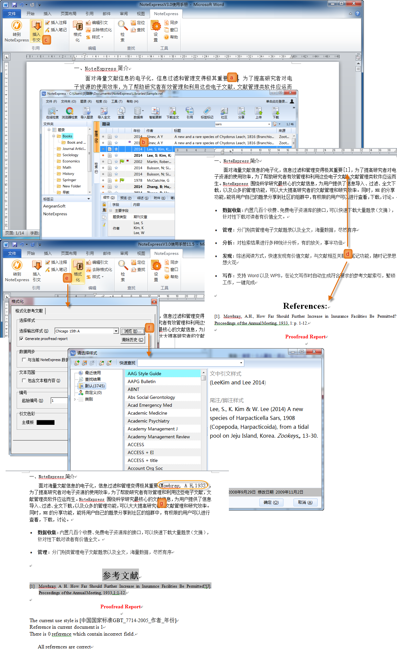Open the 标签云 panel dropdown arrow
Screen dimensions: 397x656
click(89, 199)
